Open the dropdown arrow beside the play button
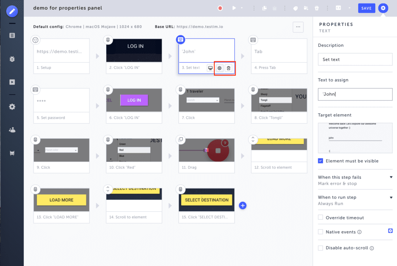The width and height of the screenshot is (397, 266). (242, 8)
